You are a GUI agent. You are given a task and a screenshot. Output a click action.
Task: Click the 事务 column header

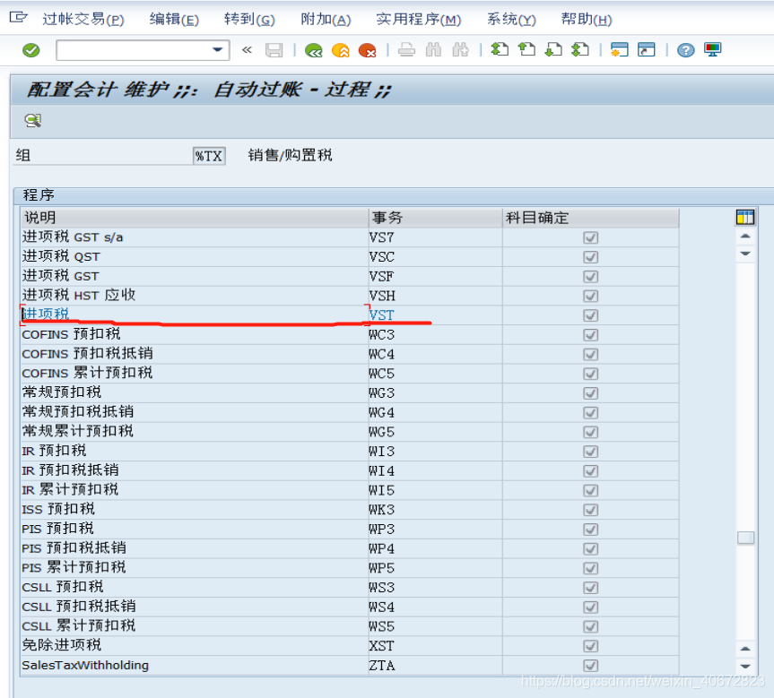pos(435,218)
